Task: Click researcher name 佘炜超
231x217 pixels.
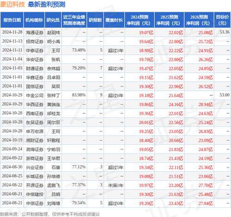Action: pos(53,68)
